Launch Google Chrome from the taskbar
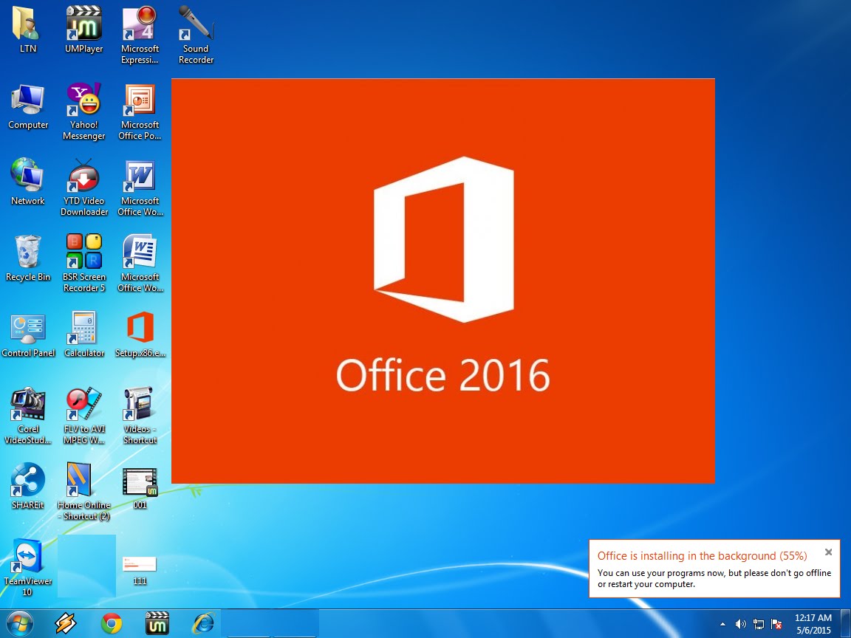The height and width of the screenshot is (638, 851). click(112, 623)
